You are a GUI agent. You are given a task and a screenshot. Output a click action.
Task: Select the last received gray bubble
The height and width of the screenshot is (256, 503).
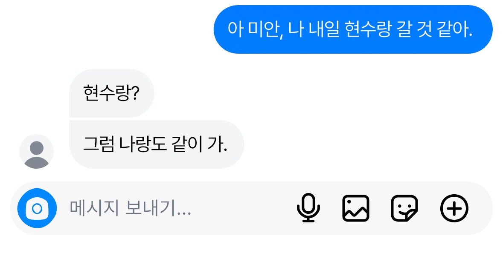156,144
